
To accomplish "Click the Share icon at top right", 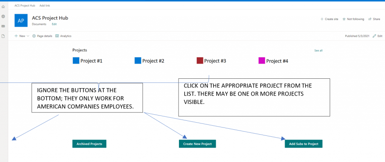I will pos(370,19).
